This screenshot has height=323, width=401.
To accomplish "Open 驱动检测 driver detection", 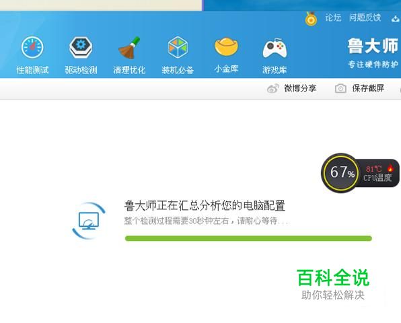I will click(x=81, y=55).
